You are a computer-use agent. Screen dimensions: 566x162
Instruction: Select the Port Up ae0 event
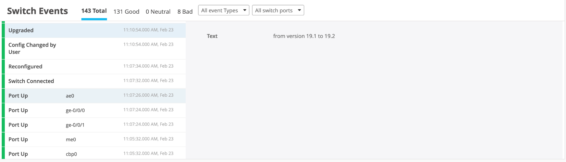93,96
